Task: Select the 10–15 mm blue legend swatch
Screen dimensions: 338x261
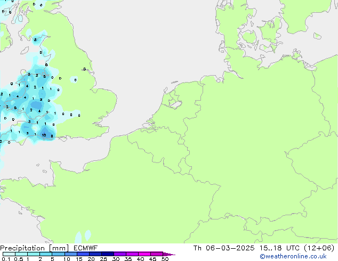Action: pos(70,254)
